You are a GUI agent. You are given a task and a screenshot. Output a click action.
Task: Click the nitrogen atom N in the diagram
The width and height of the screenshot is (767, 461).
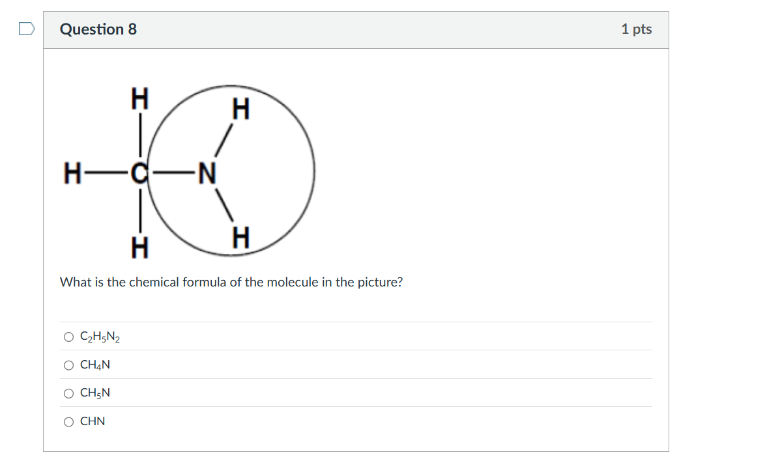point(207,171)
